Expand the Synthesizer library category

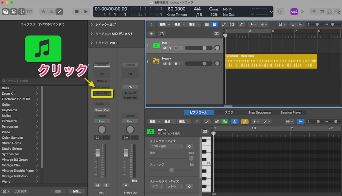click(20, 154)
